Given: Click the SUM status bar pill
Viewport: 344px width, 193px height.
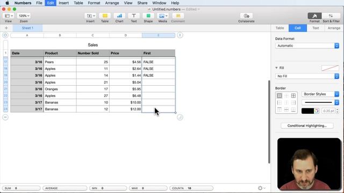Looking at the screenshot, I should (x=21, y=188).
